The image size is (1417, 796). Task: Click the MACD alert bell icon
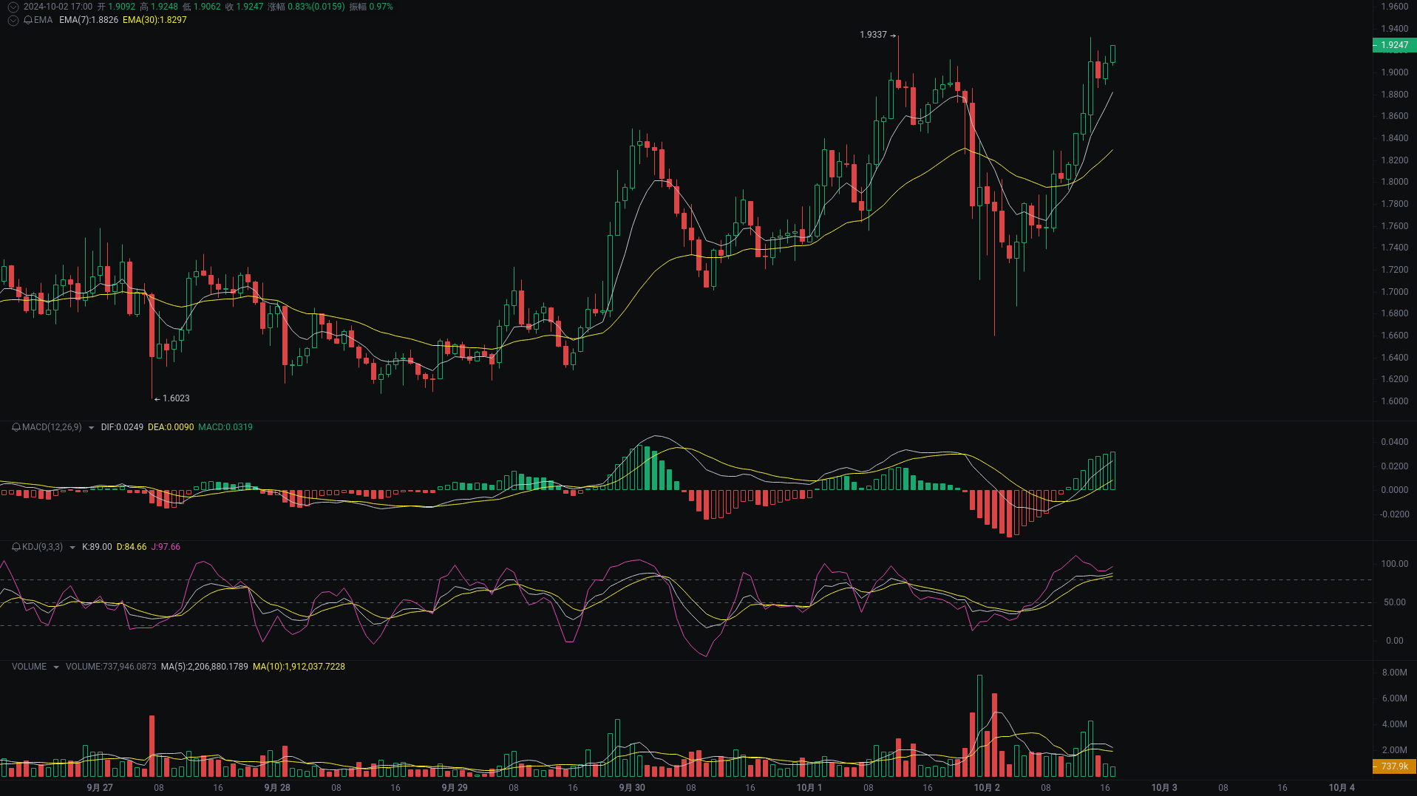pyautogui.click(x=16, y=427)
